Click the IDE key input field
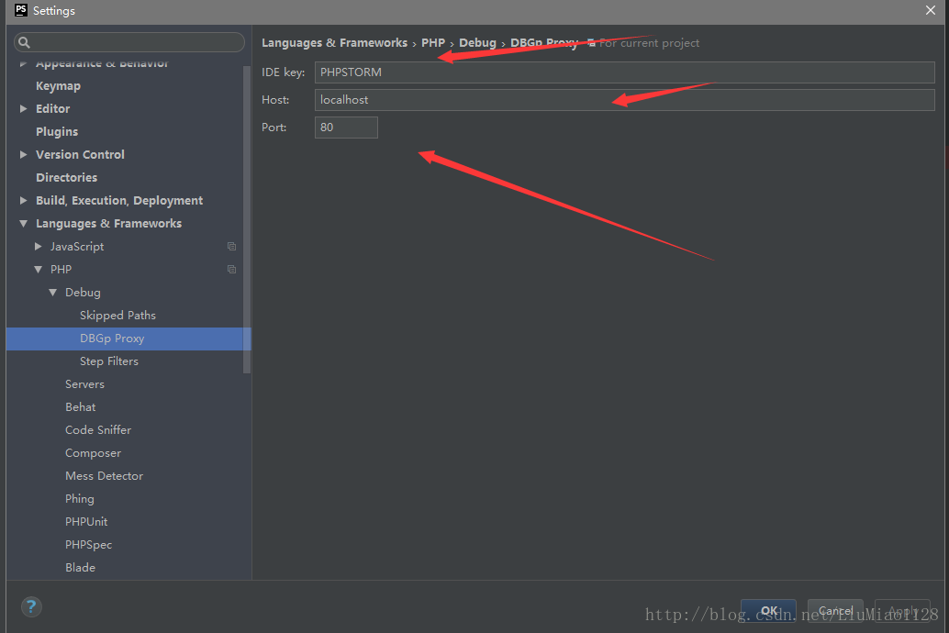This screenshot has width=949, height=633. click(x=625, y=72)
